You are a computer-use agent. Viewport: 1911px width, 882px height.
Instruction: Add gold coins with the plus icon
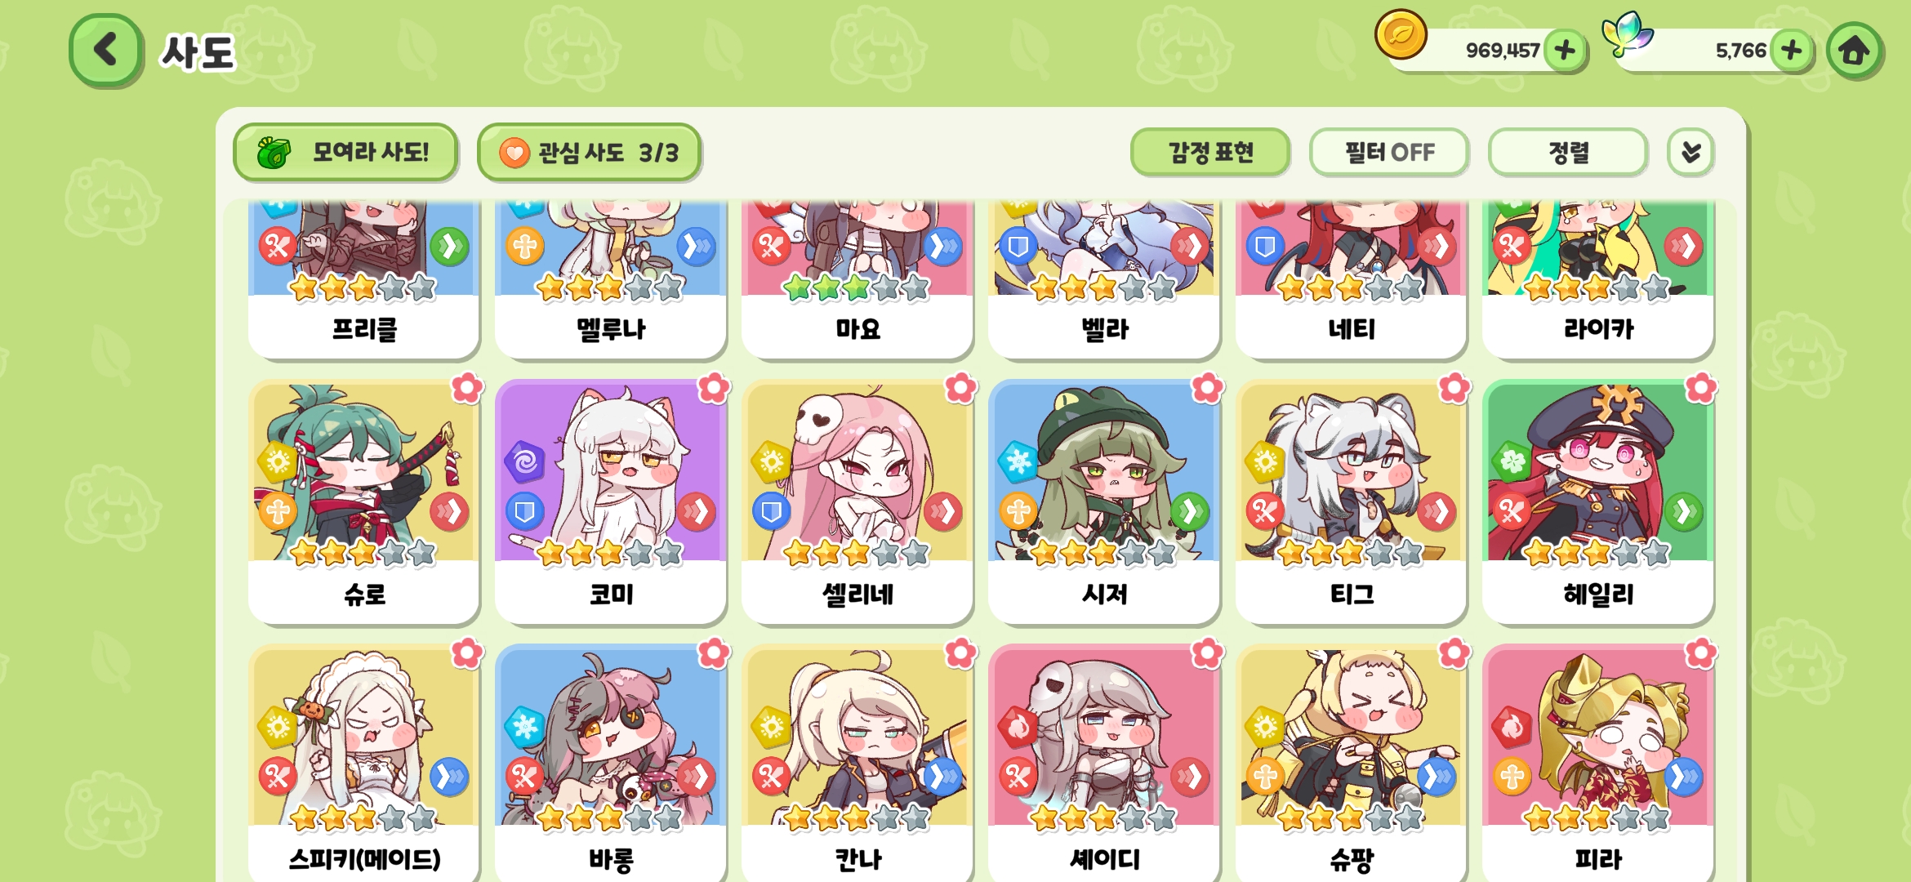click(x=1565, y=51)
